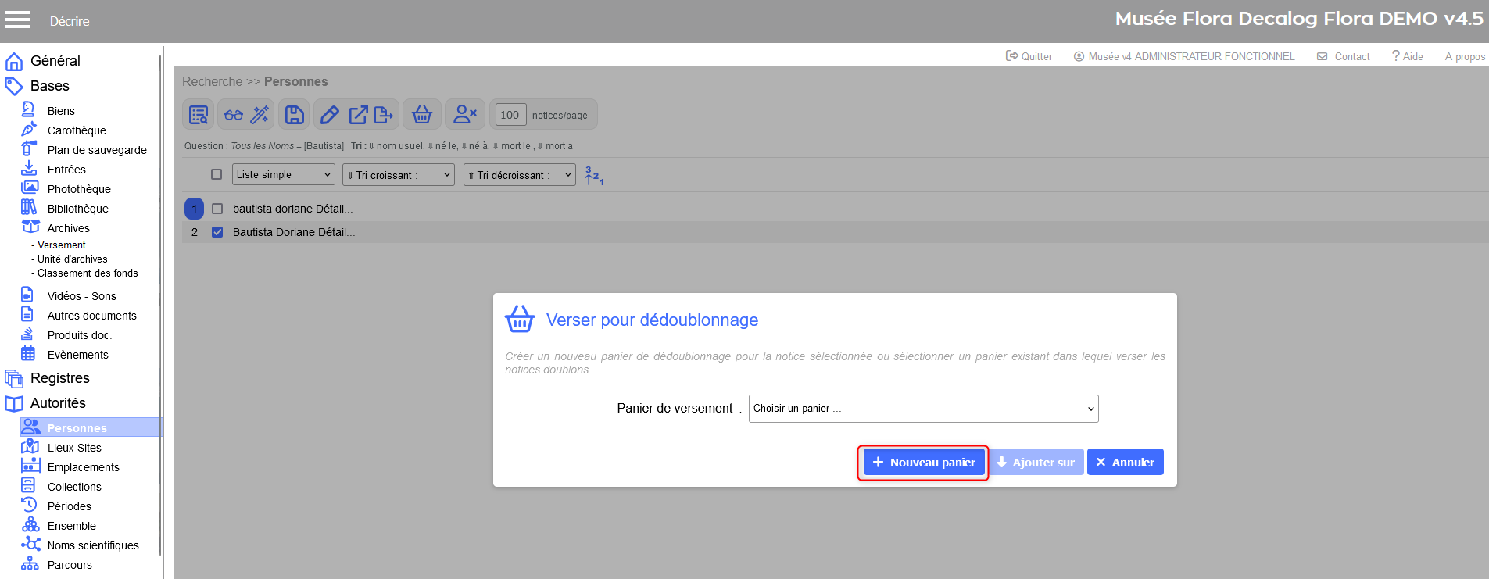Viewport: 1489px width, 579px height.
Task: Toggle the select-all checkbox above the list
Action: point(217,174)
